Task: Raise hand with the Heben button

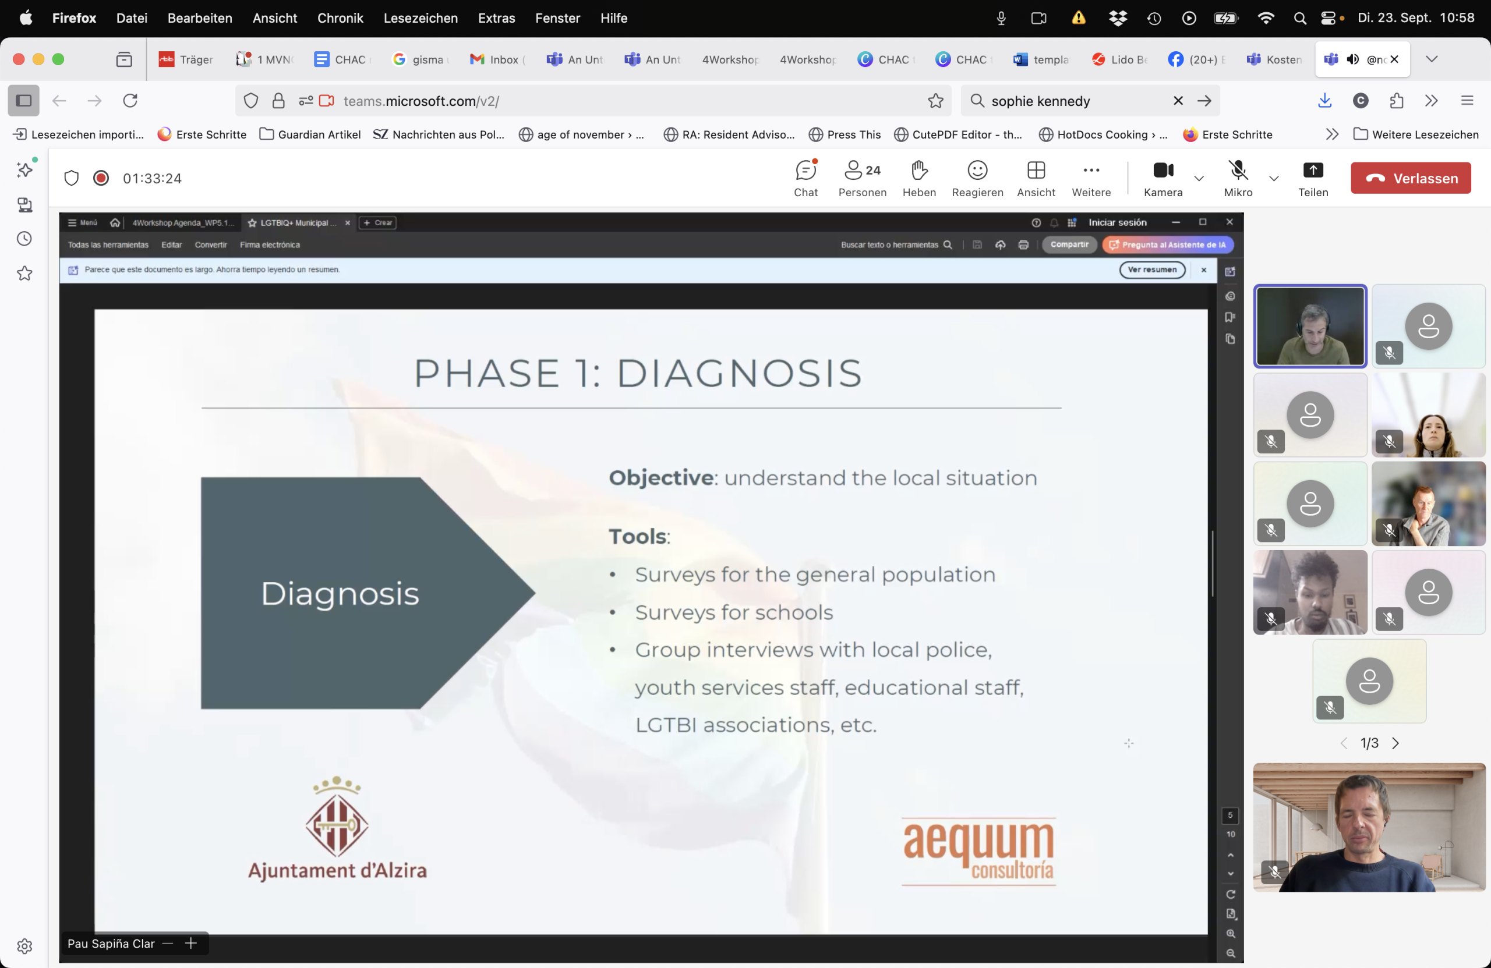Action: (919, 178)
